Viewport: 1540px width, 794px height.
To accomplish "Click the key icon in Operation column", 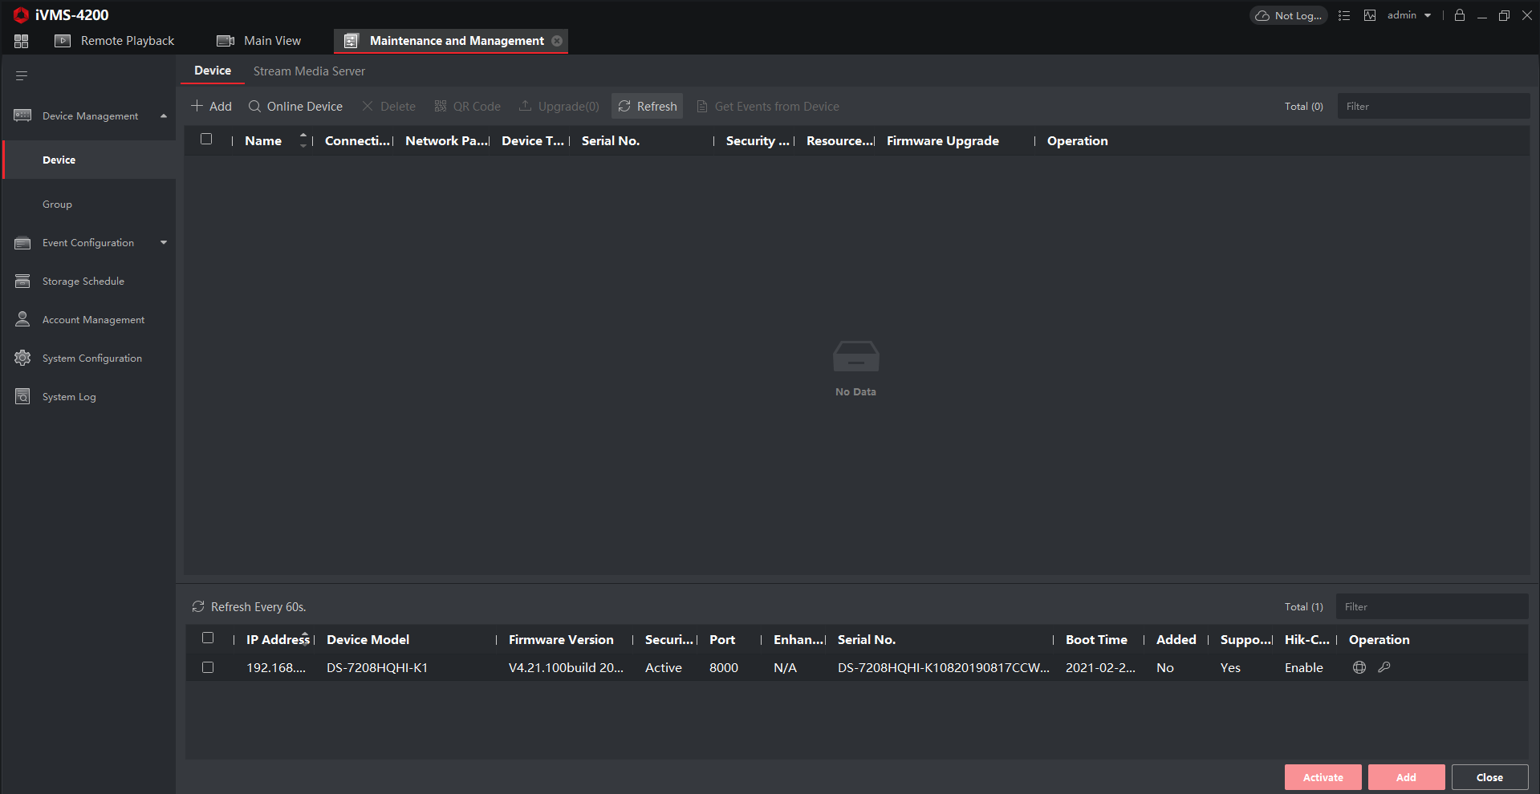I will [1384, 667].
